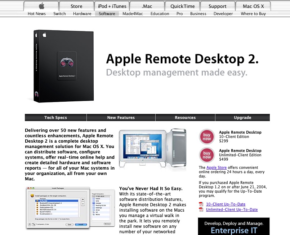Click the PDF icon beside Unlimited-Client Up-To-Date
The image size is (290, 235).
tap(201, 209)
